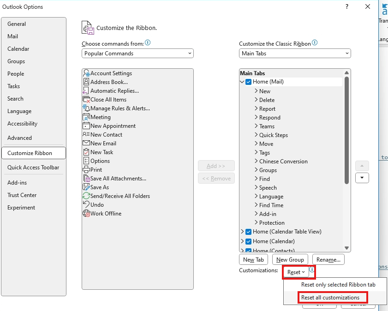Screen dimensions: 388x311
Task: Click the Options command icon
Action: tap(86, 161)
